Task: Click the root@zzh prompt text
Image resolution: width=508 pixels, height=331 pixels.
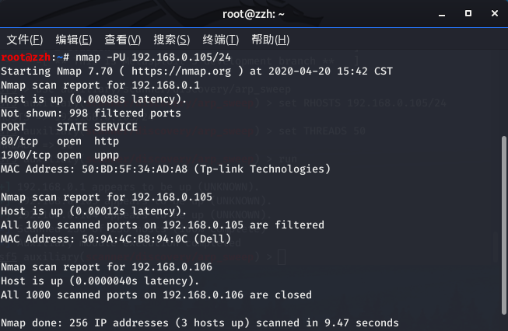Action: [31, 57]
